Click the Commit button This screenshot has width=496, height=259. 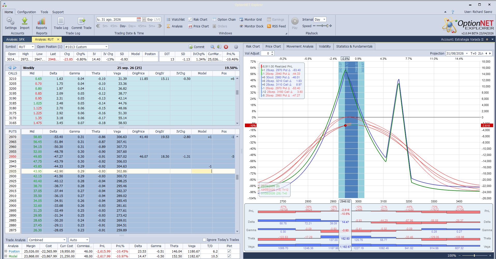[x=197, y=47]
